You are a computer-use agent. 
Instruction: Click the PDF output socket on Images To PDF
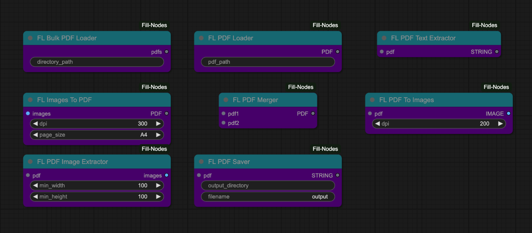166,113
